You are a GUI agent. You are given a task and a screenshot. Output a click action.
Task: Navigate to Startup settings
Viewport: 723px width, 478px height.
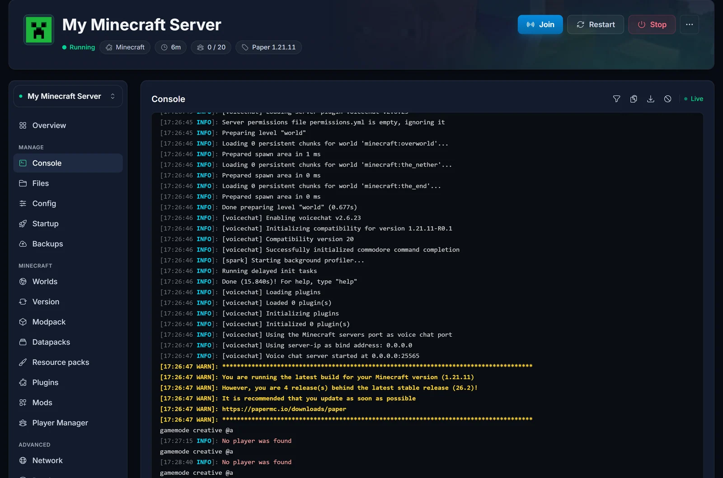pos(68,224)
